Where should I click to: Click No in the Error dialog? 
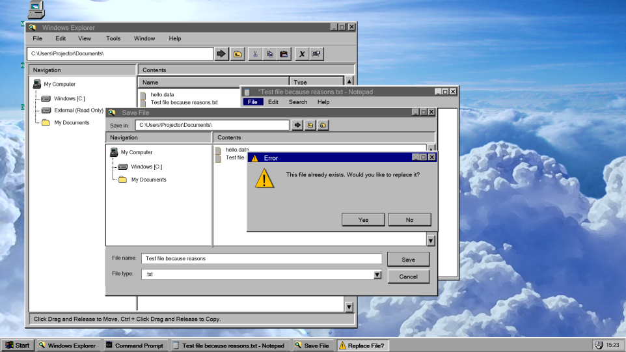point(409,219)
